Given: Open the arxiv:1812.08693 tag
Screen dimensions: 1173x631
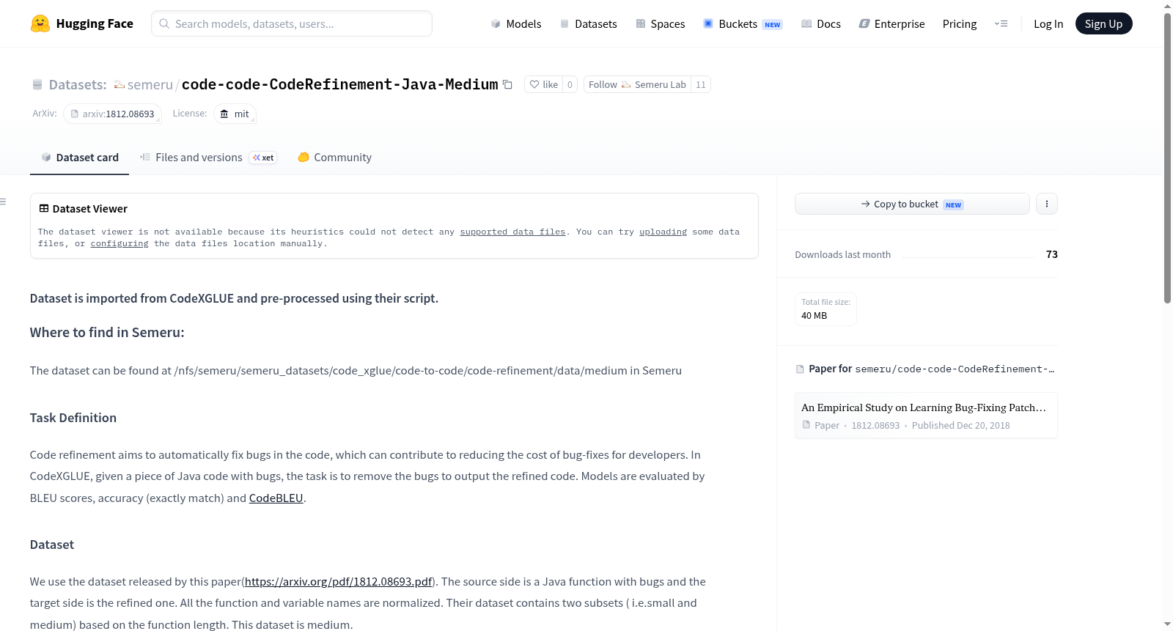Looking at the screenshot, I should tap(112, 114).
